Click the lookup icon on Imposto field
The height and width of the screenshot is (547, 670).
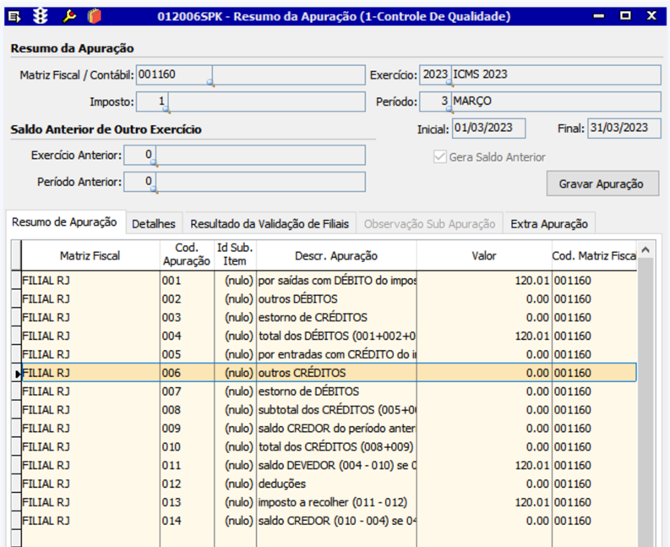[166, 109]
